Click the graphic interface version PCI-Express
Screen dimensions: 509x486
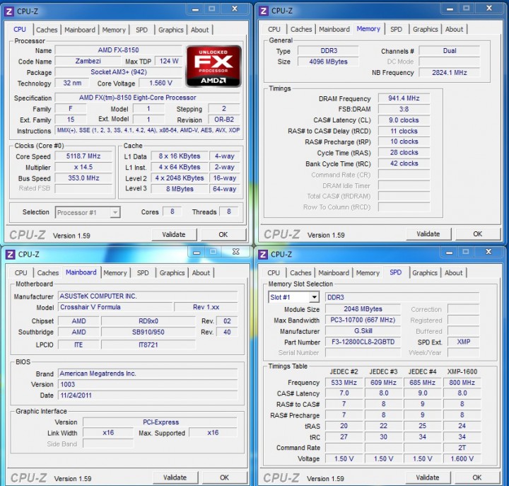point(160,422)
